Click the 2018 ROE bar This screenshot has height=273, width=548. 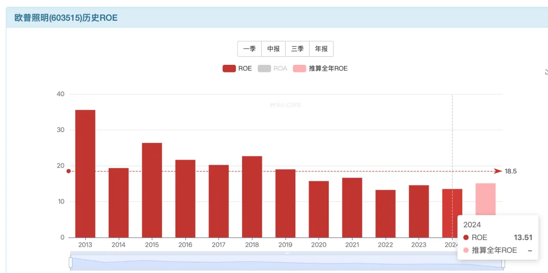click(252, 197)
